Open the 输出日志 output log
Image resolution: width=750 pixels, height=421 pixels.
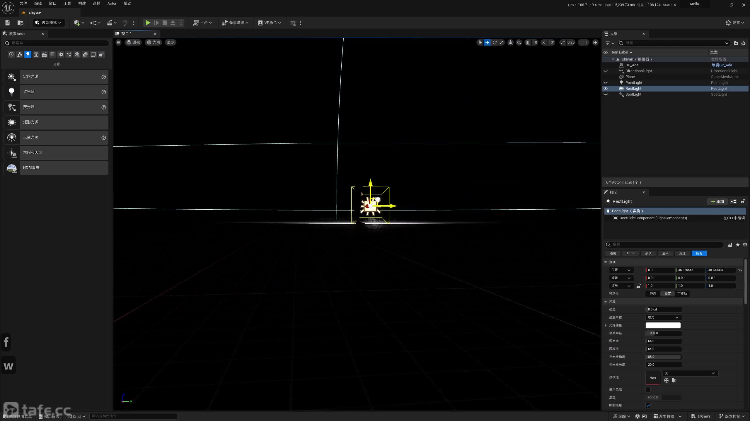point(49,417)
